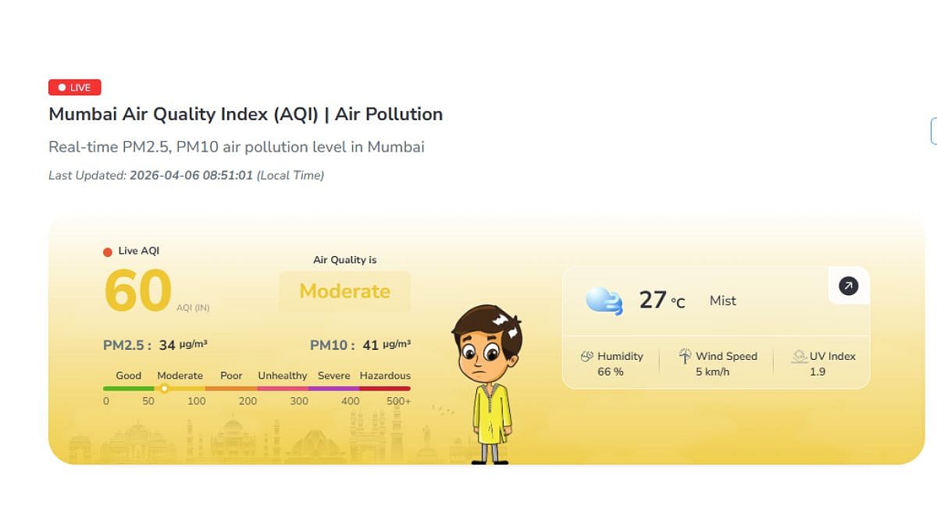937x527 pixels.
Task: Click the AQI scale marker dot
Action: [x=164, y=388]
